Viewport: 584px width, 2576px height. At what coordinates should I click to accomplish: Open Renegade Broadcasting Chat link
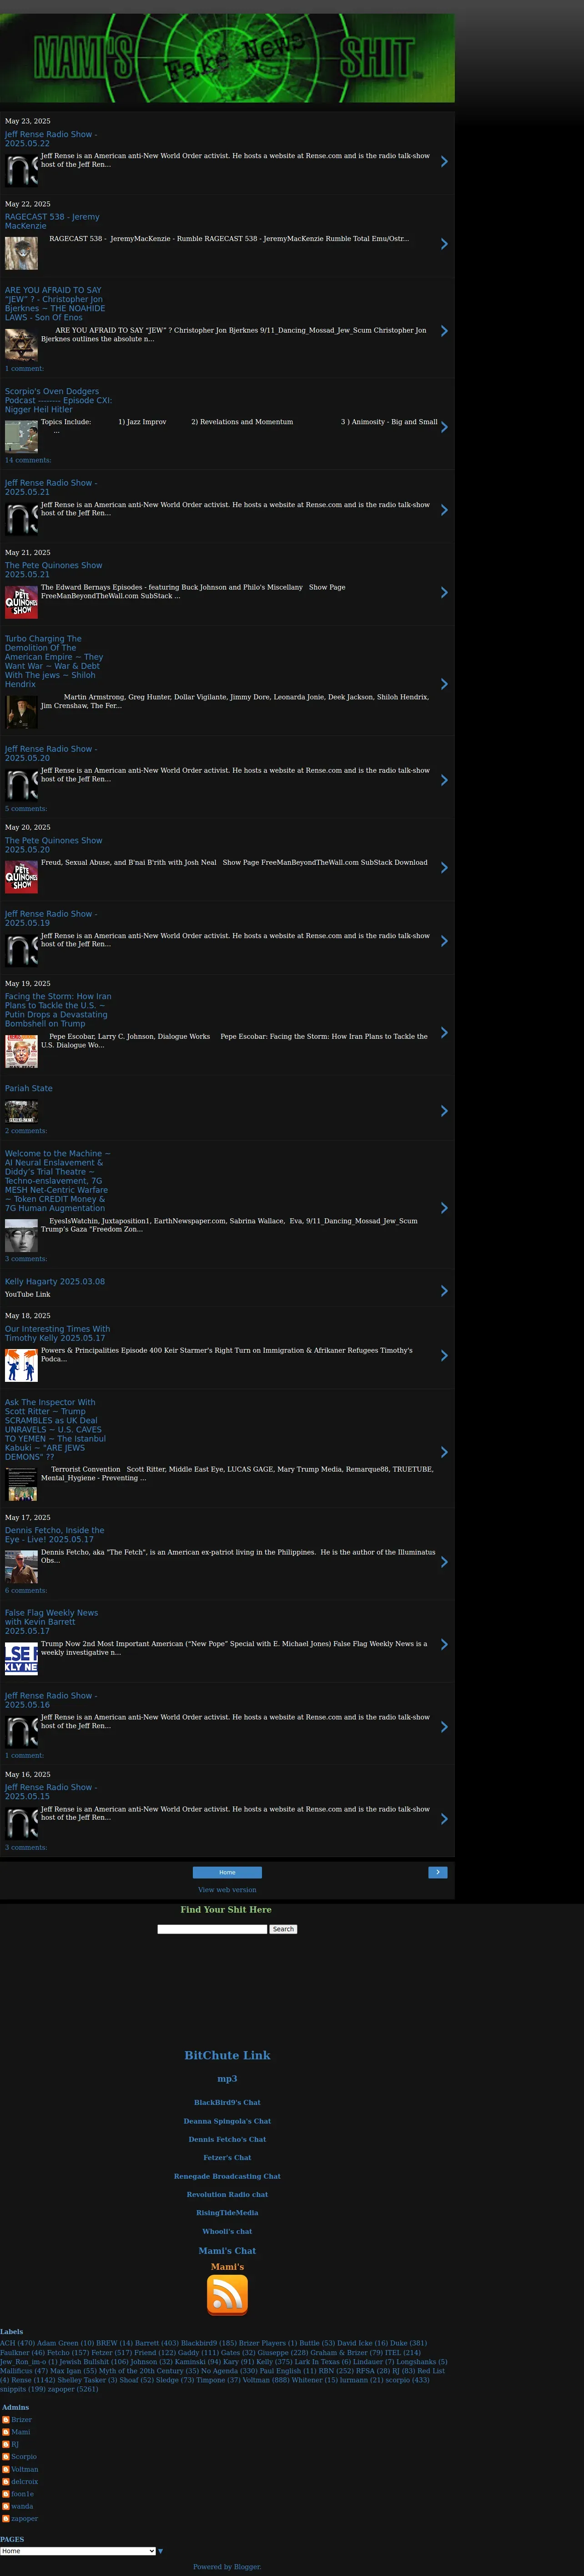(227, 2177)
